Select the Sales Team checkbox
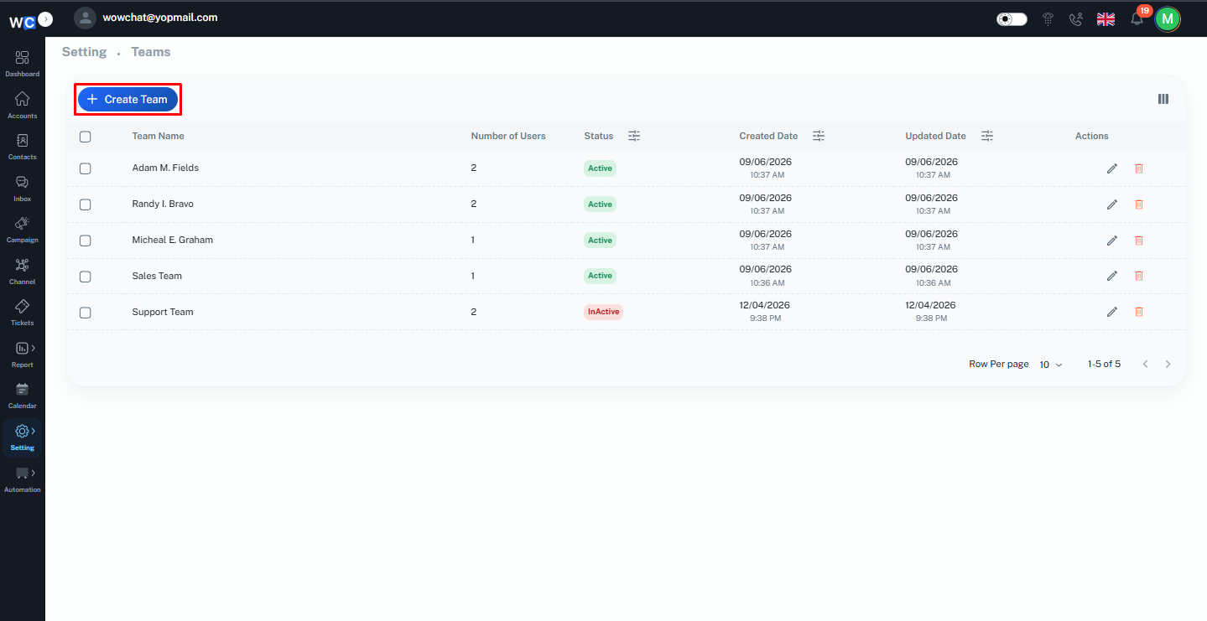Viewport: 1207px width, 621px height. click(85, 276)
